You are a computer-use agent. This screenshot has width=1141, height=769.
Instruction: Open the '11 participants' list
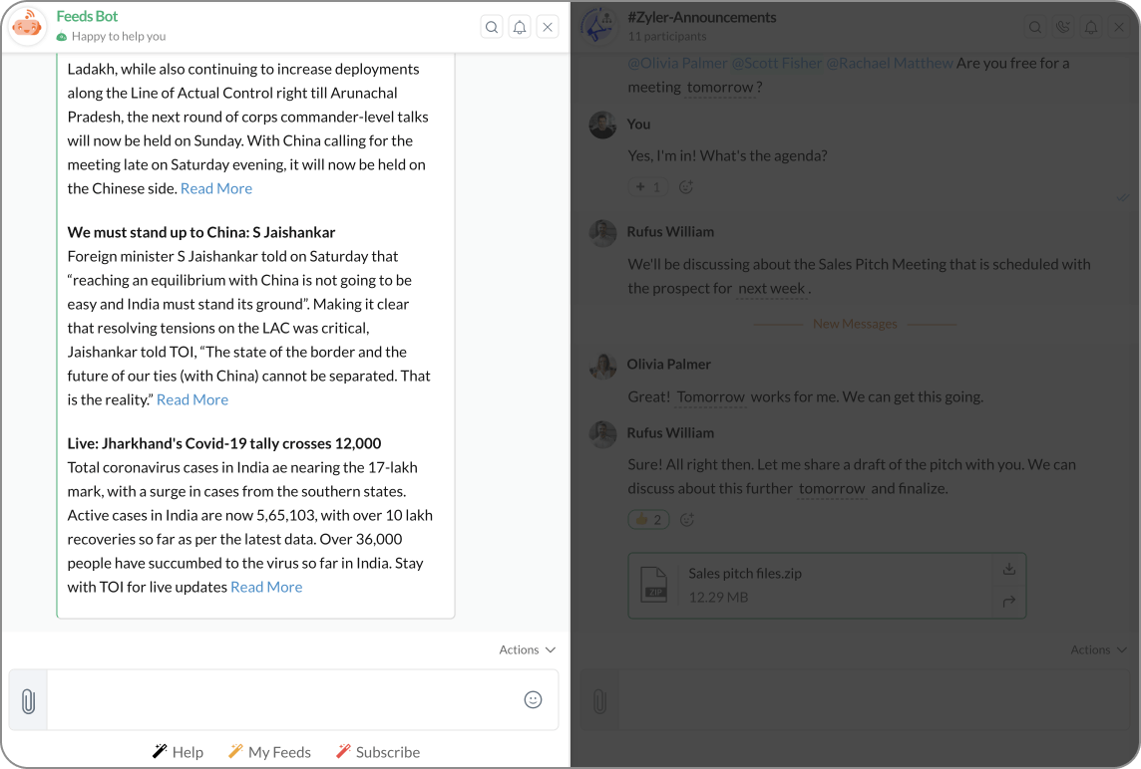click(666, 36)
